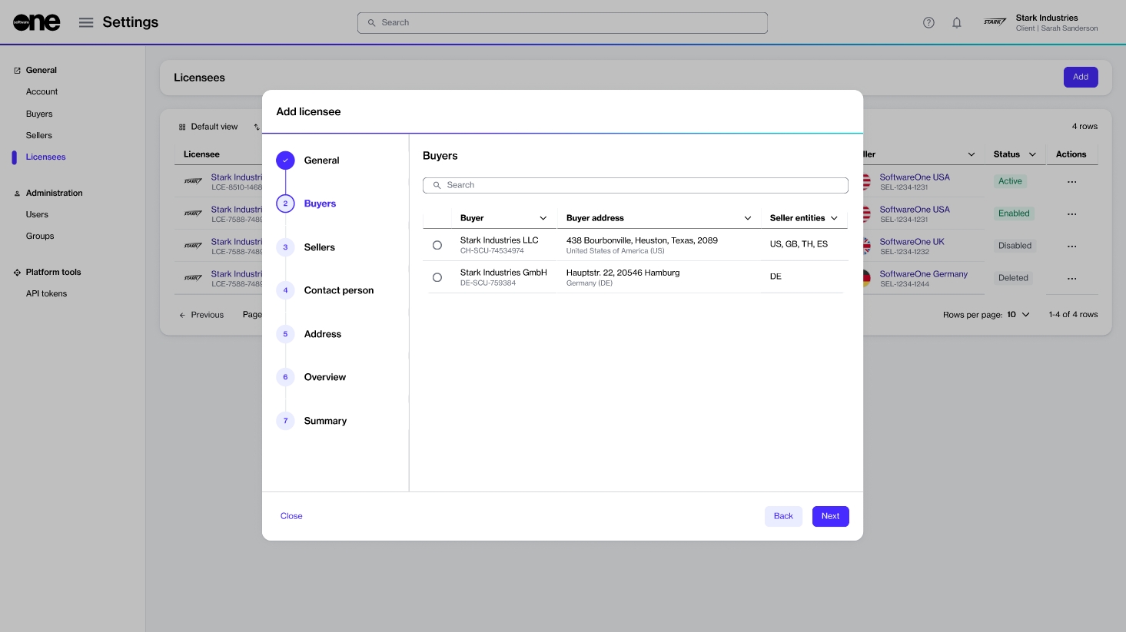Click the Stark Industries account logo

click(x=995, y=22)
